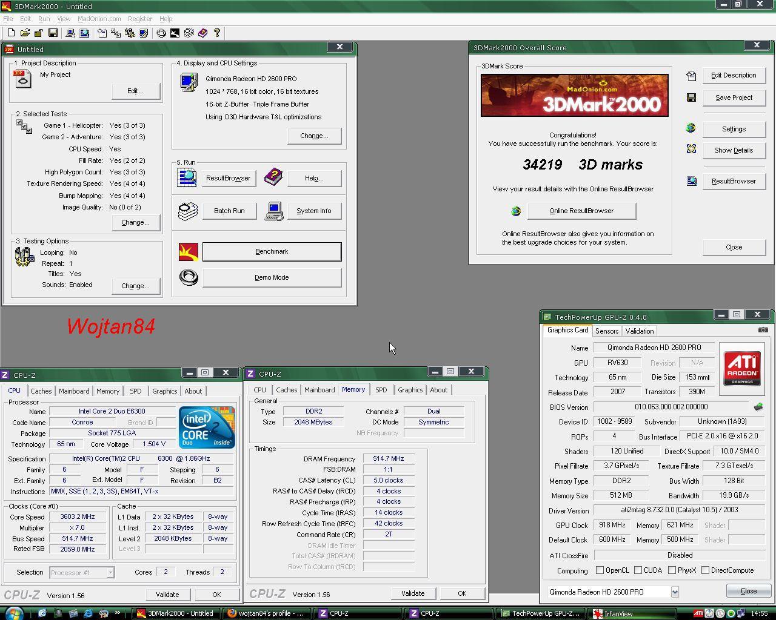Viewport: 776px width, 620px height.
Task: Click the Windows Start orb
Action: click(13, 613)
